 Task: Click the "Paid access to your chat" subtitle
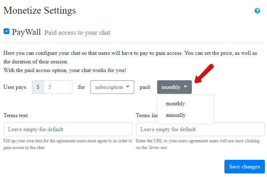pyautogui.click(x=77, y=33)
